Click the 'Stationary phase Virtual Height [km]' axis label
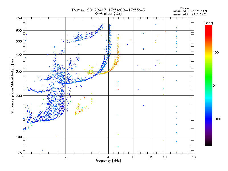The image size is (228, 171). tap(12, 85)
